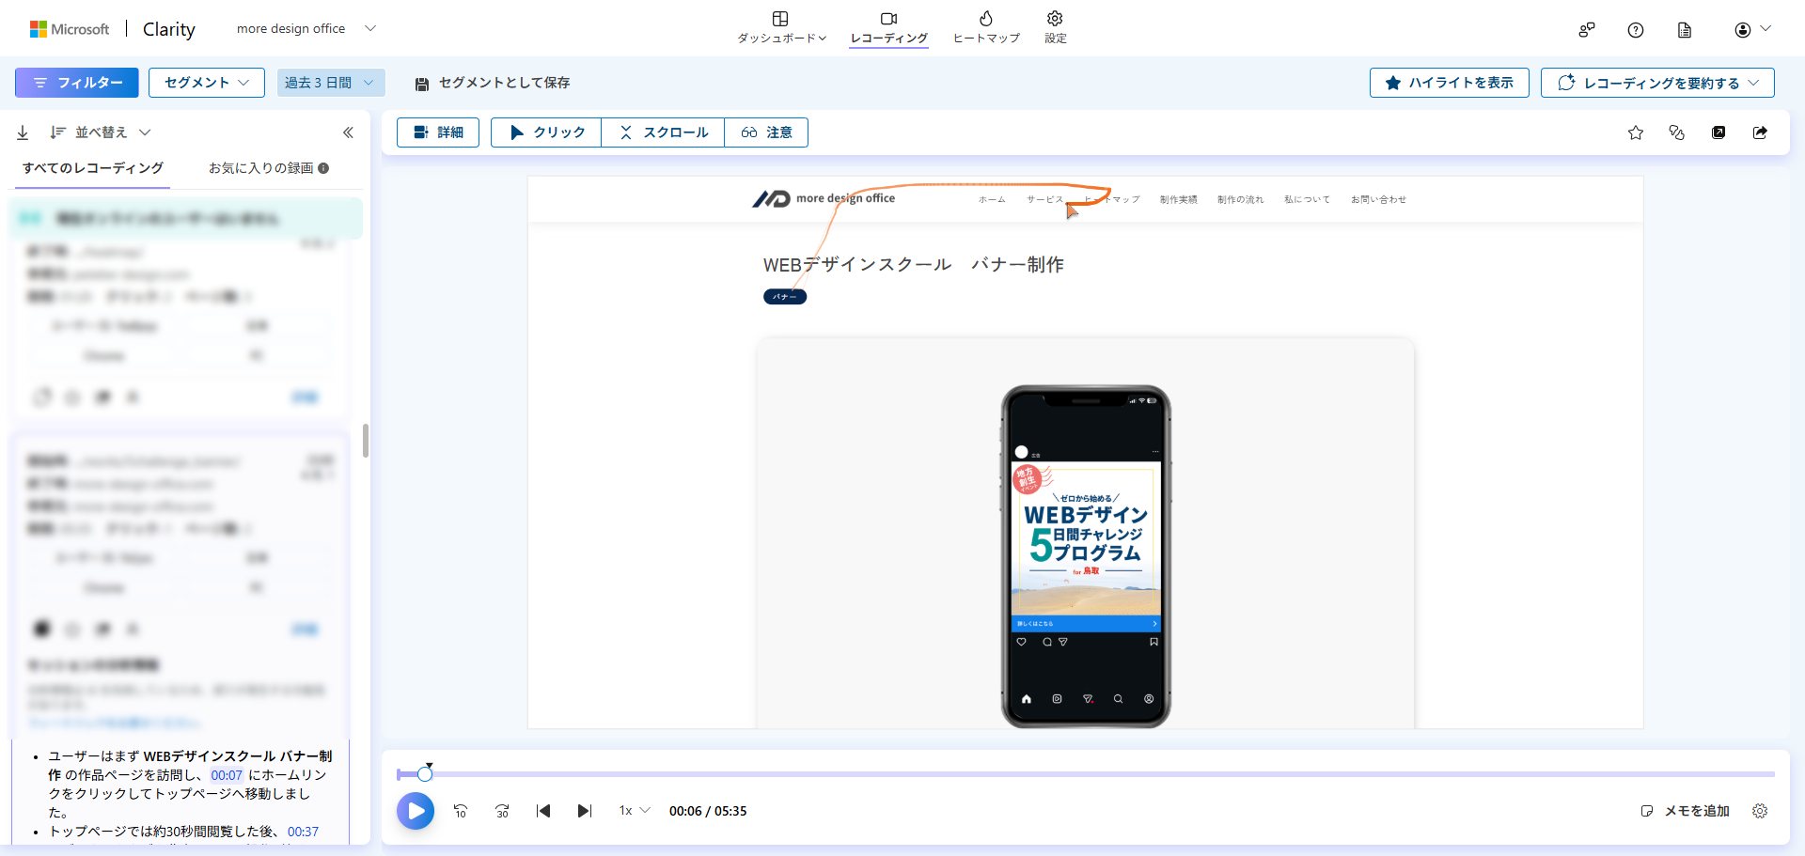This screenshot has height=856, width=1805.
Task: Open 設定 settings gear in top navigation
Action: click(x=1055, y=27)
